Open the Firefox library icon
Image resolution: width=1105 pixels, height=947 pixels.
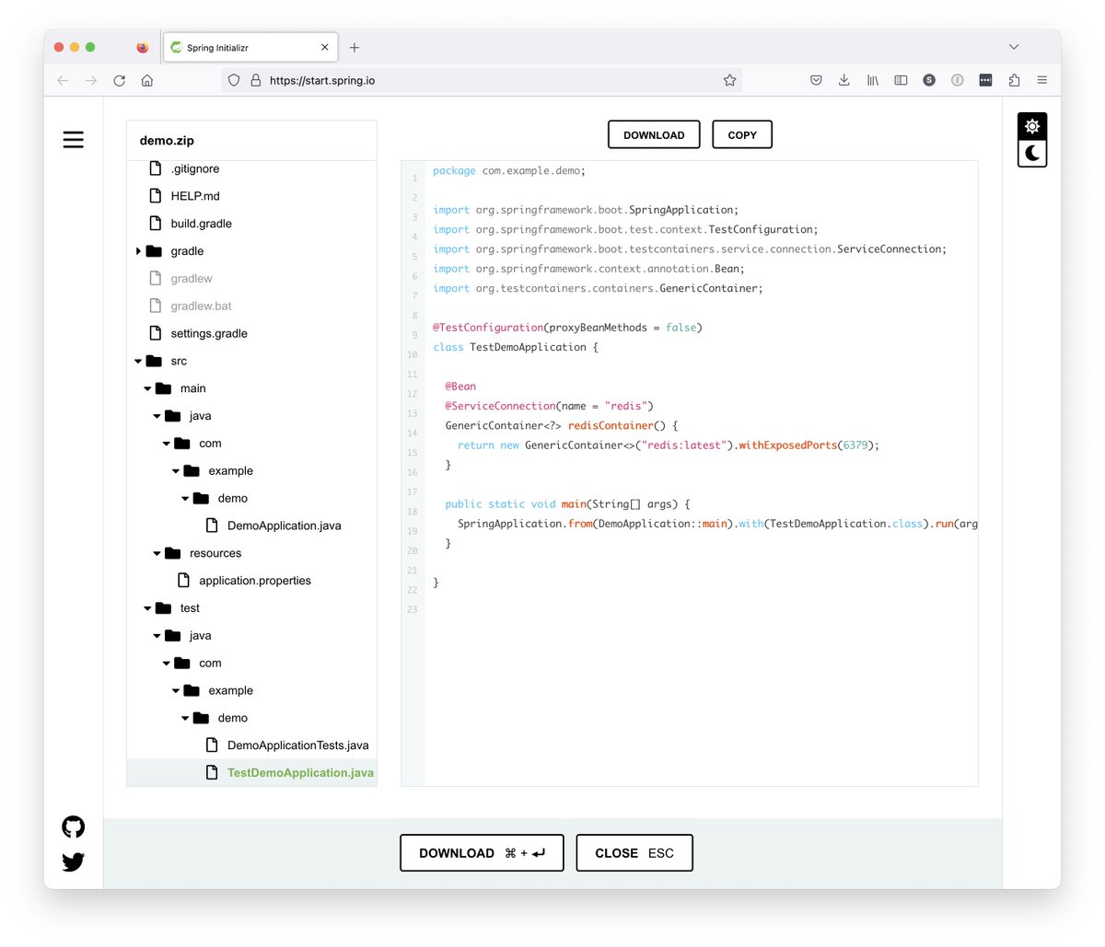(872, 80)
